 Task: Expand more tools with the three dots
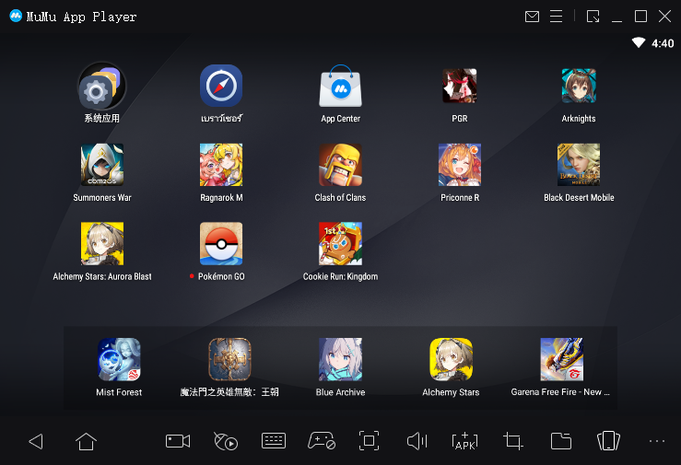pos(656,441)
